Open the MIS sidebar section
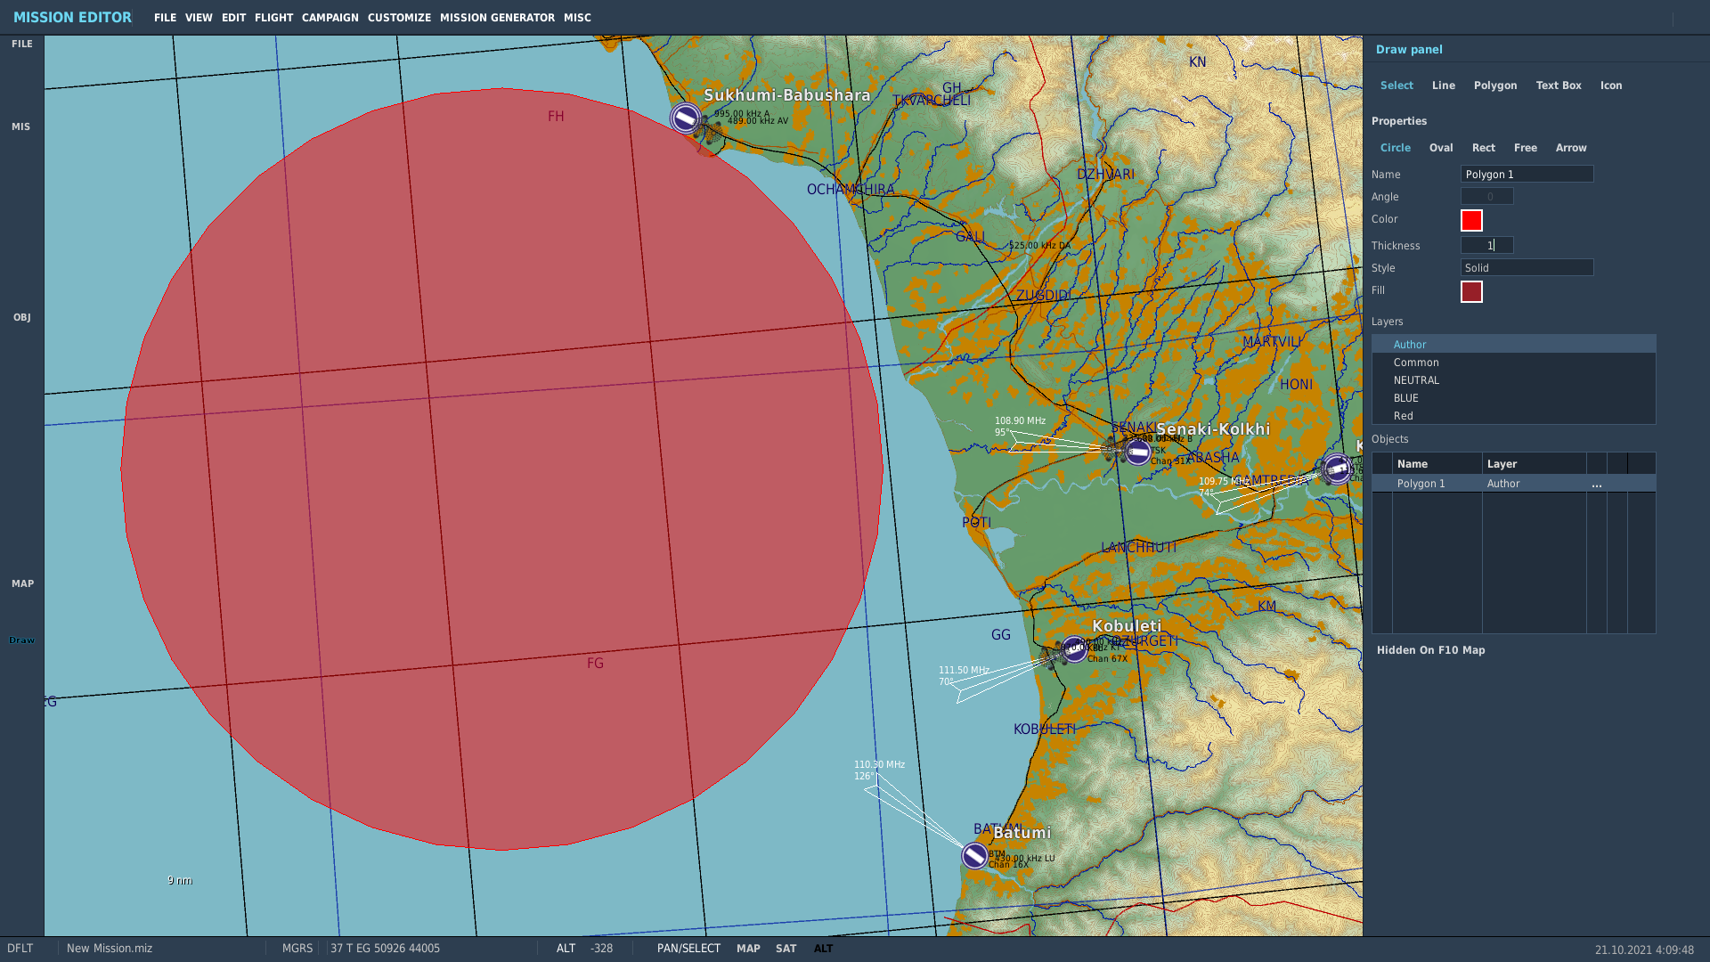This screenshot has height=962, width=1710. pos(20,126)
